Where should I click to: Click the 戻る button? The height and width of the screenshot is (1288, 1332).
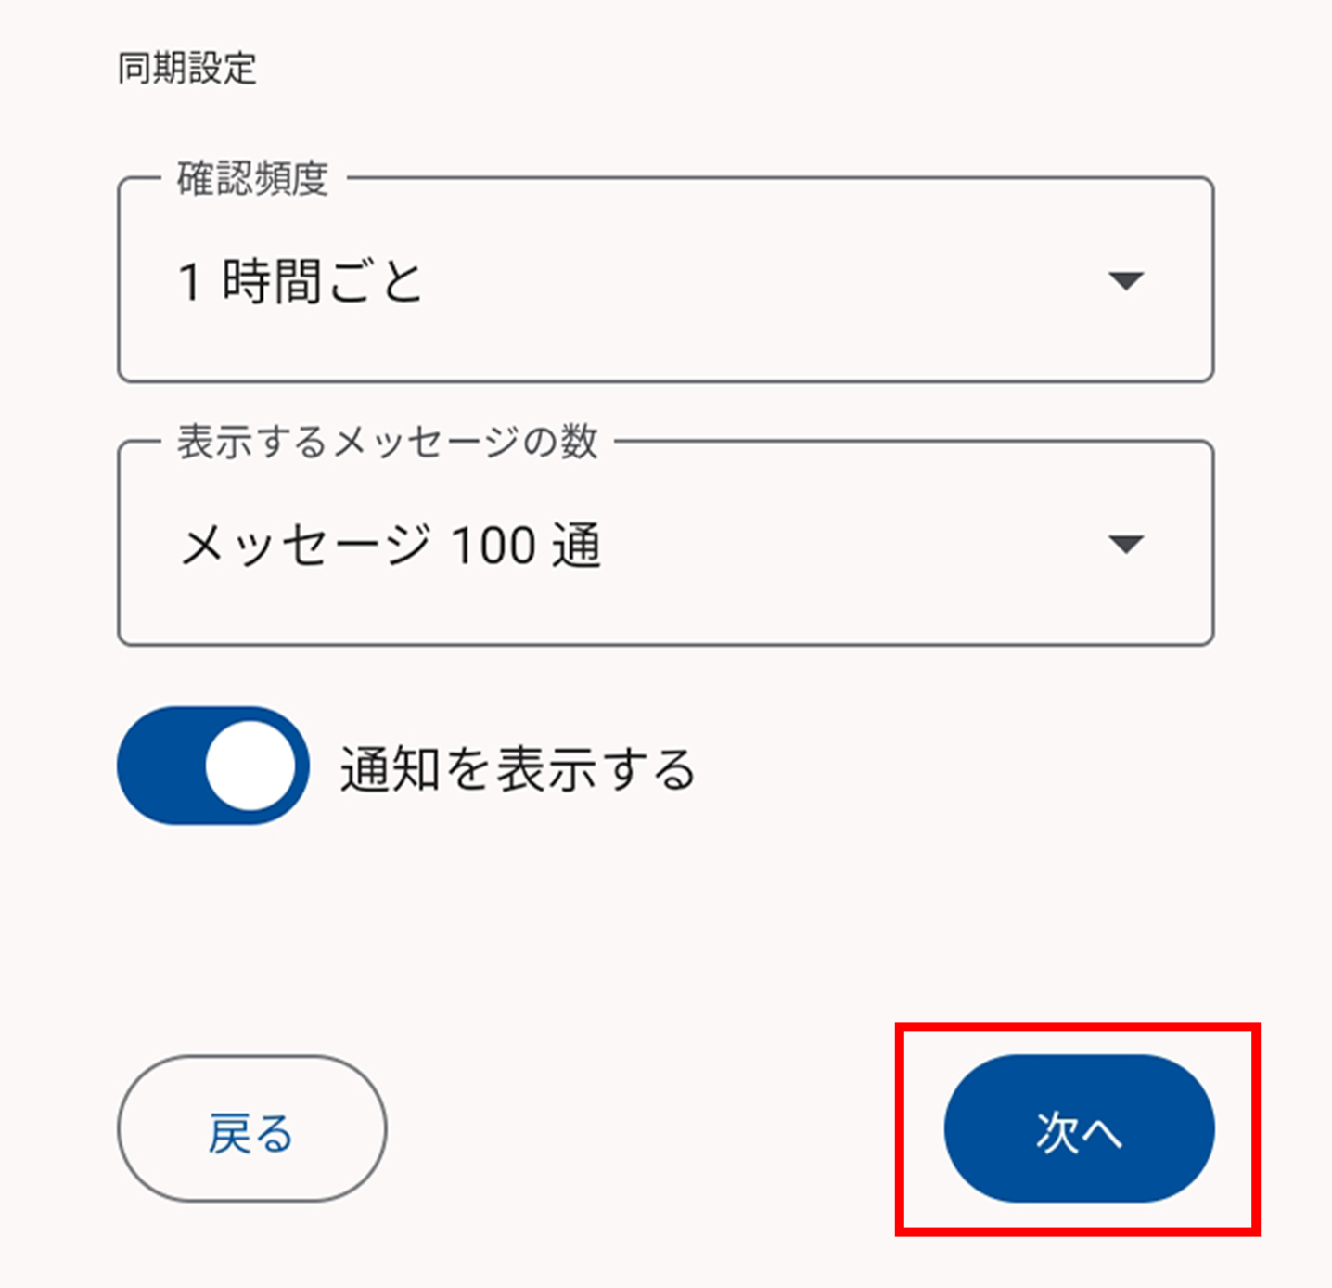[251, 1128]
